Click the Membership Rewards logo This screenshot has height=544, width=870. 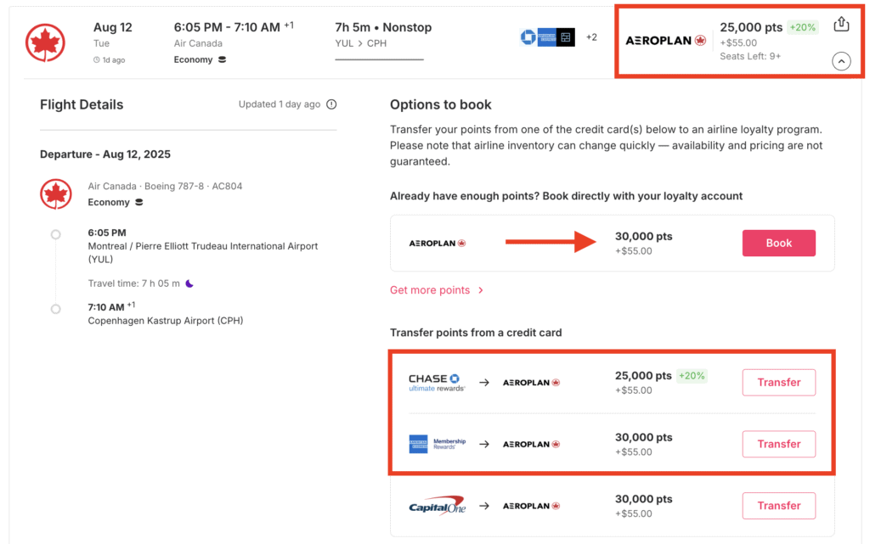coord(438,444)
